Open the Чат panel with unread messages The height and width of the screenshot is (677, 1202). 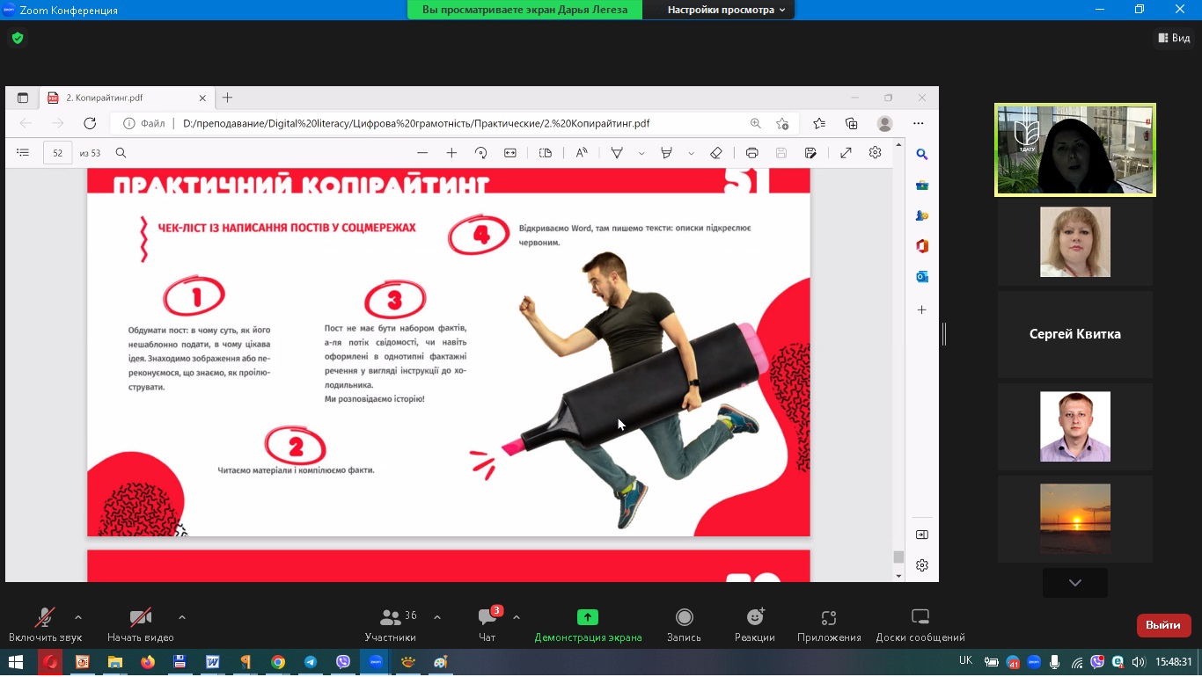487,624
